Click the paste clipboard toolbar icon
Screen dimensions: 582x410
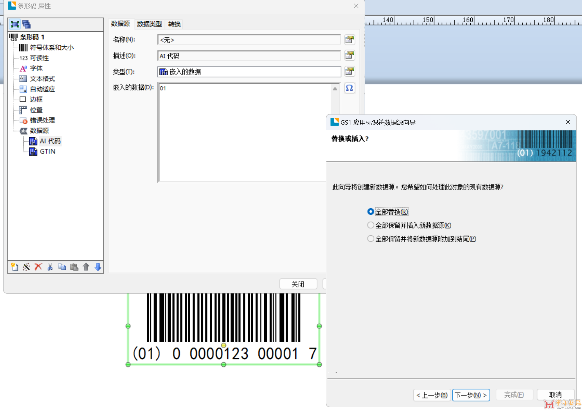74,267
